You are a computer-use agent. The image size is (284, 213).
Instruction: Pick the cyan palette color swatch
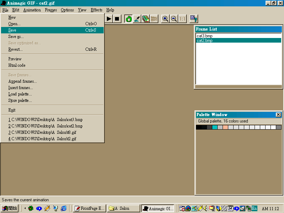click(x=215, y=127)
